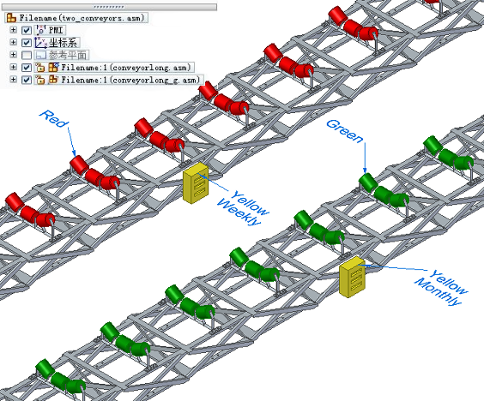Expand the conveyorlong.asm tree node

click(13, 67)
